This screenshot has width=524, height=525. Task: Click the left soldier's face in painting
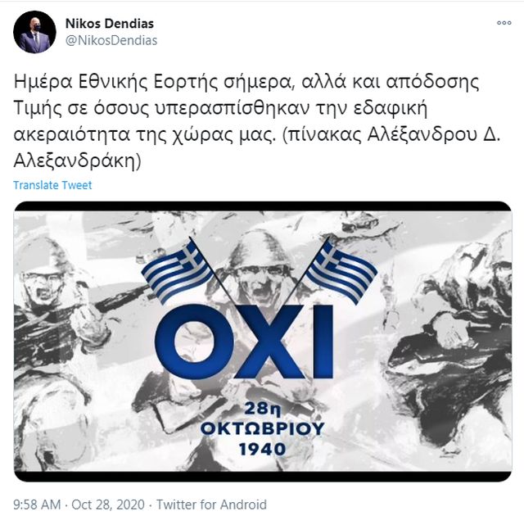[44, 284]
